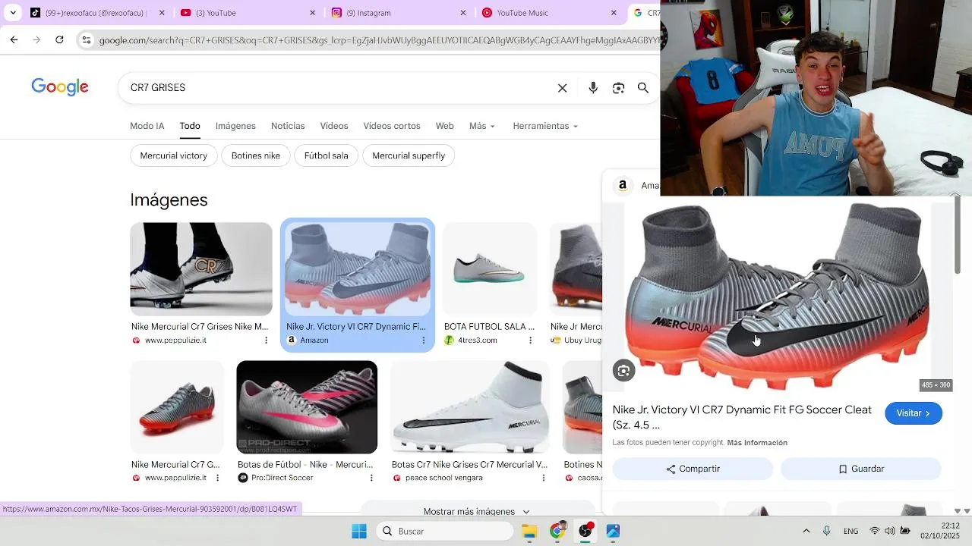Viewport: 972px width, 546px height.
Task: Select the Mercurial superfly chip
Action: [409, 155]
